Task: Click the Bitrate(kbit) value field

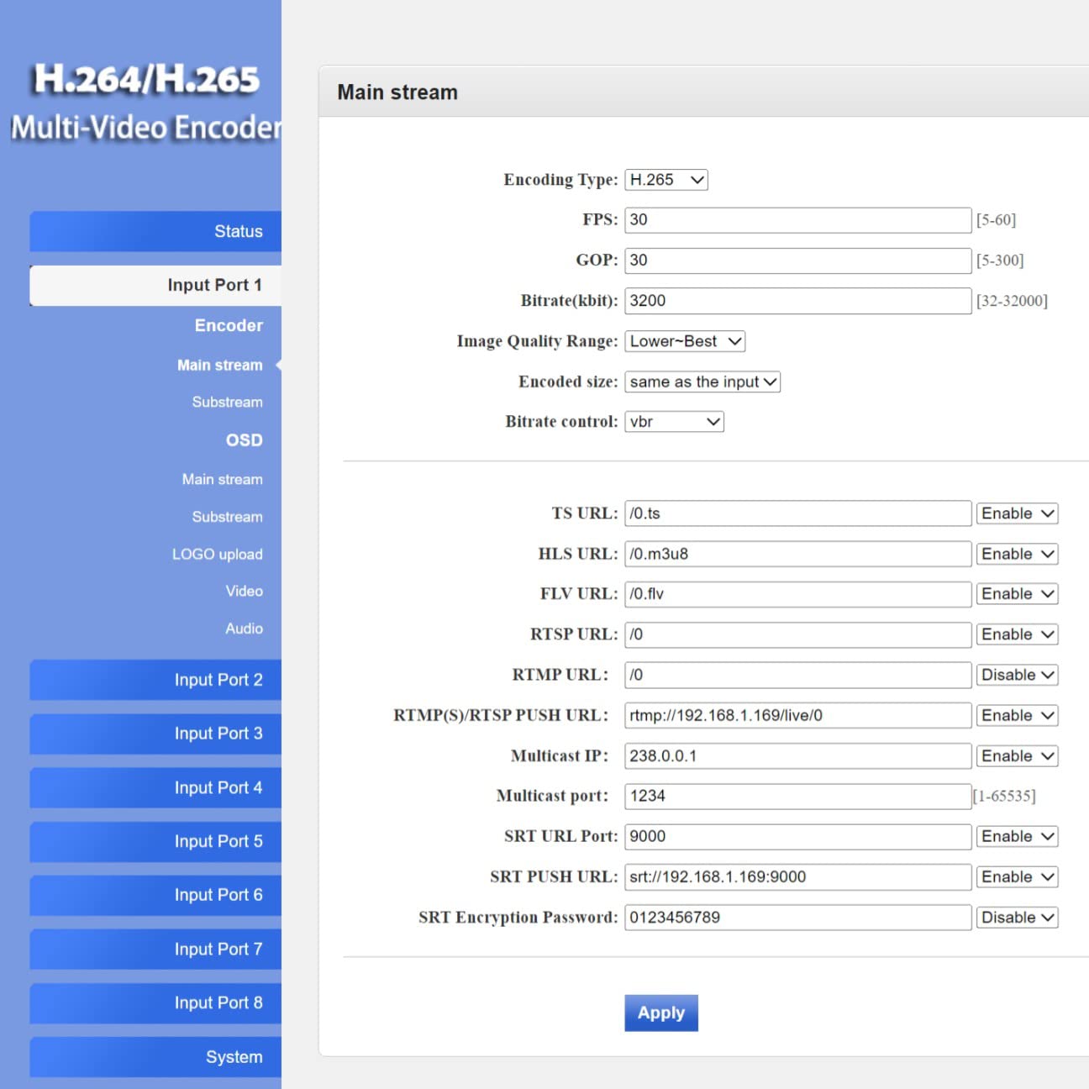Action: click(796, 300)
